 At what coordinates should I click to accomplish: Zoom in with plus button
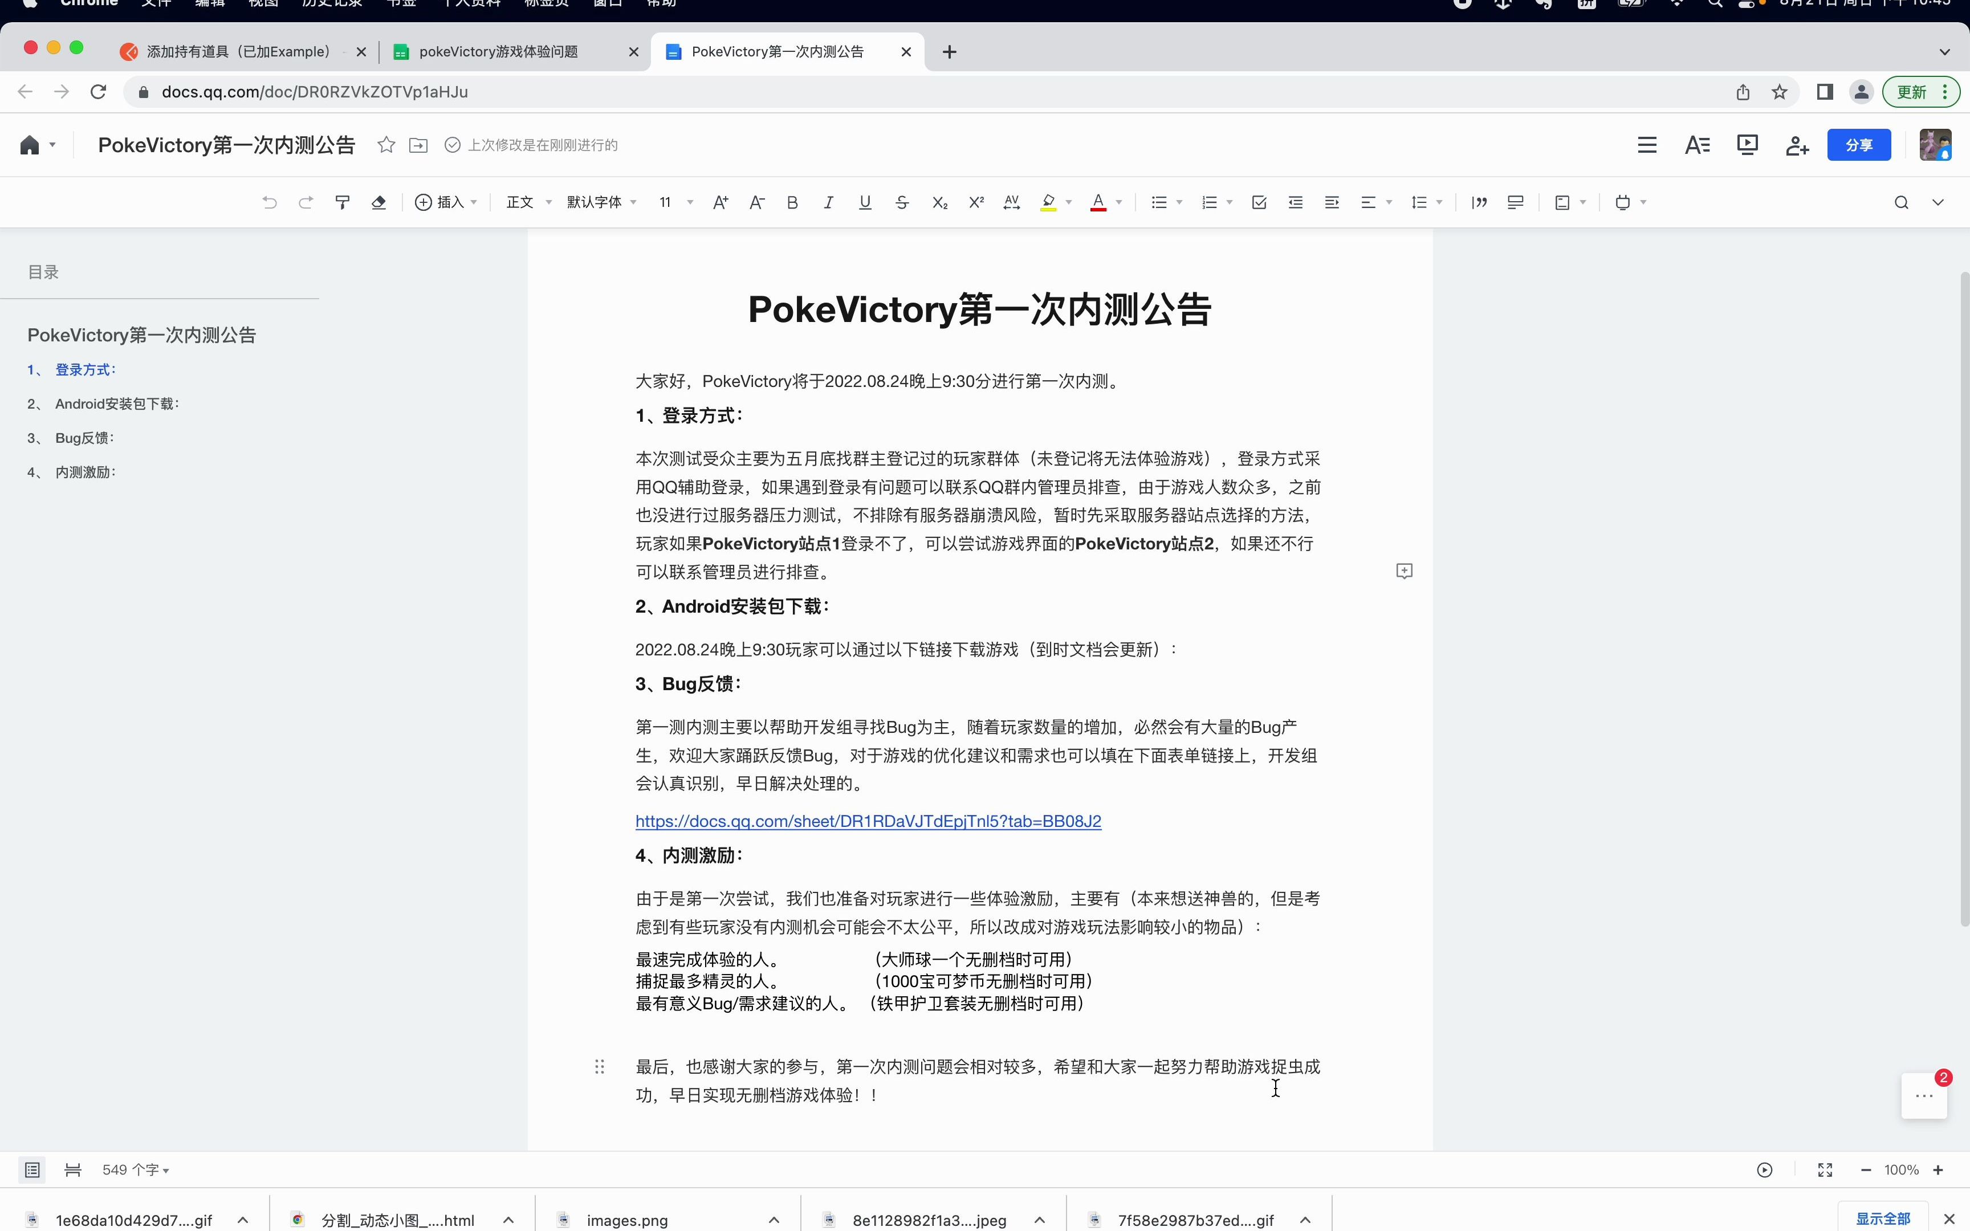[1938, 1170]
